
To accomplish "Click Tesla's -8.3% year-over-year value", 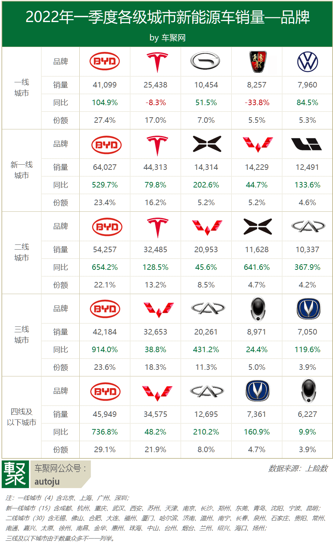I will click(156, 103).
